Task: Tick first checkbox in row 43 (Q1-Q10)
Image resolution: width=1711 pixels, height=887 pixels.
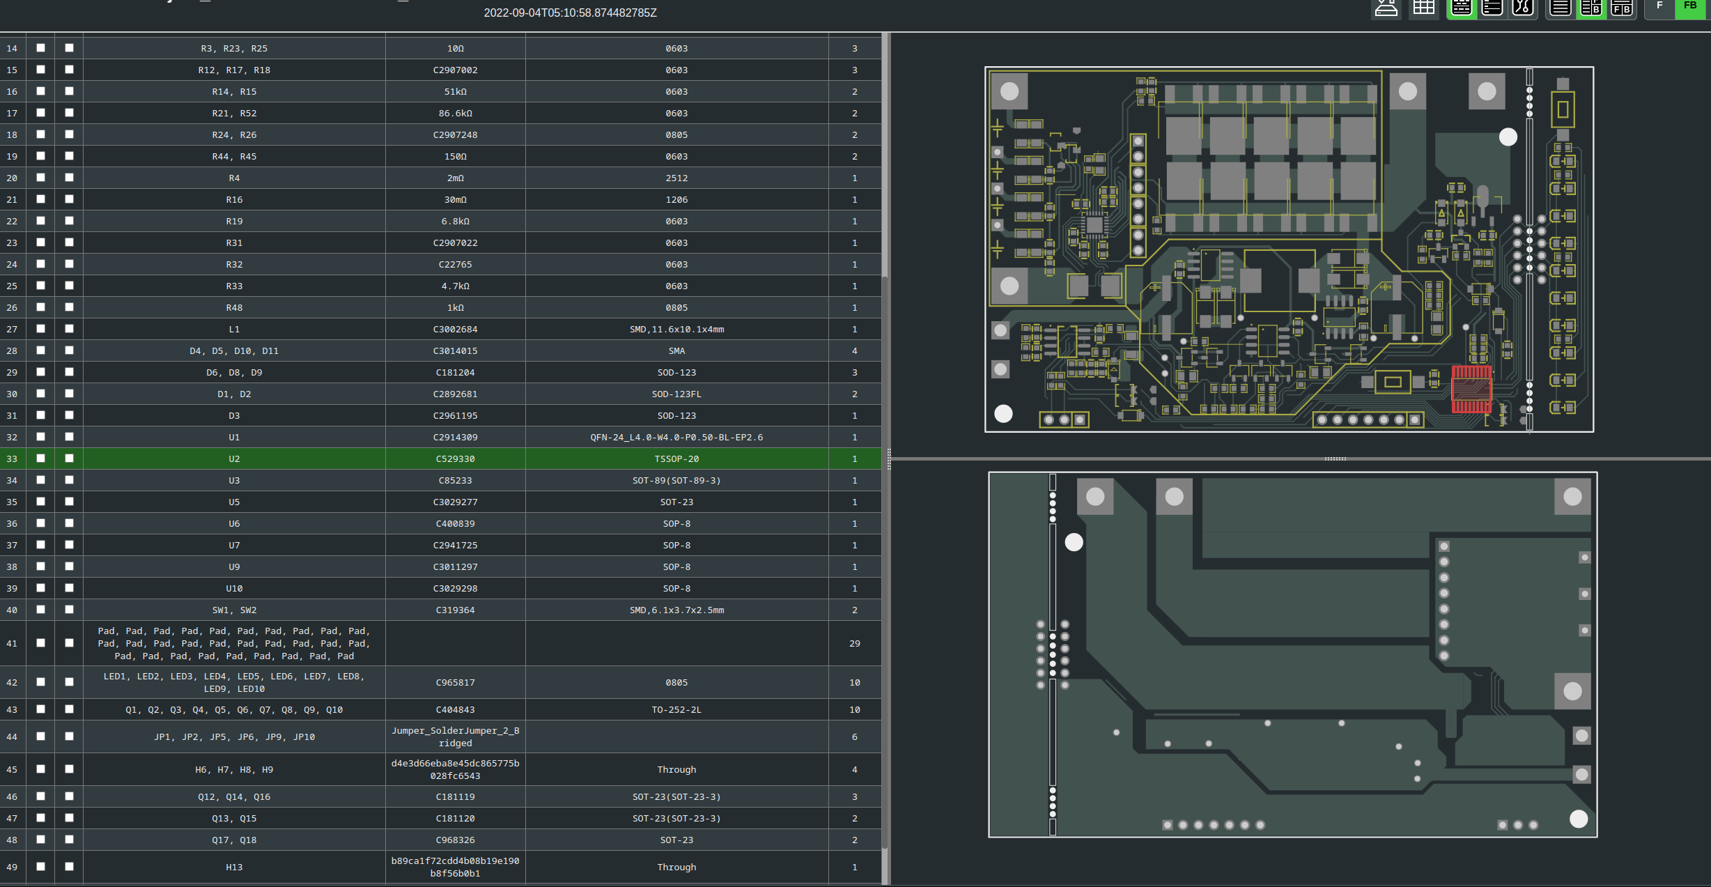Action: point(40,709)
